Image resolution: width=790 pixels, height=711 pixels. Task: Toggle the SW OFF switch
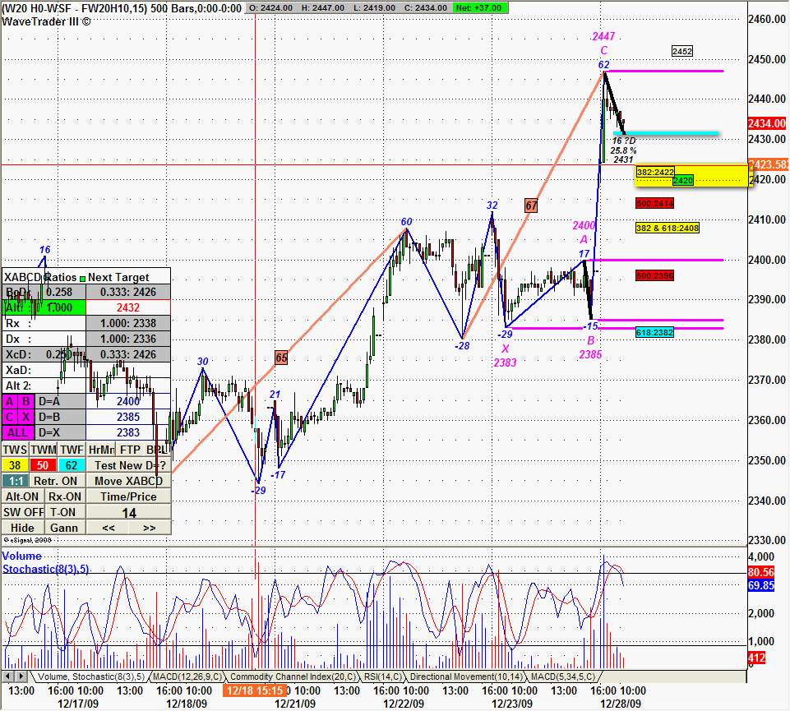tap(22, 512)
